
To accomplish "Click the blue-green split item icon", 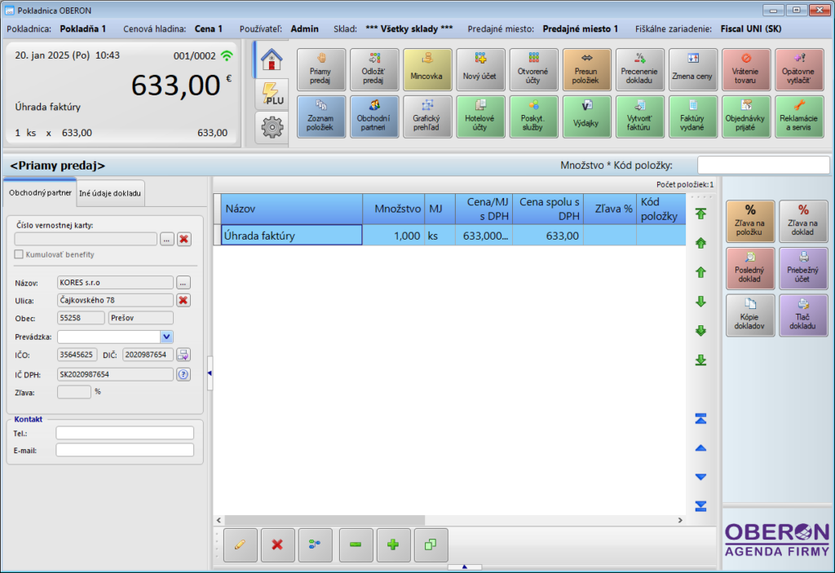I will 316,544.
